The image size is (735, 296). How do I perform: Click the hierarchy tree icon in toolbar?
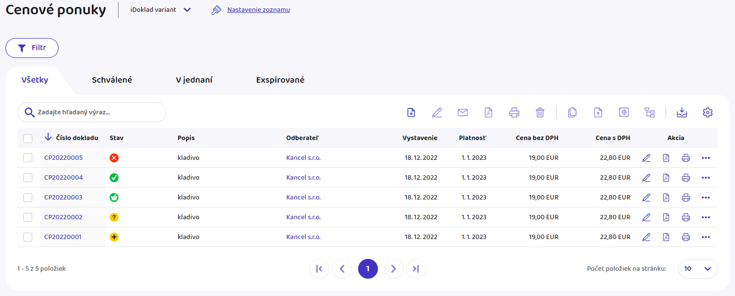pyautogui.click(x=650, y=112)
